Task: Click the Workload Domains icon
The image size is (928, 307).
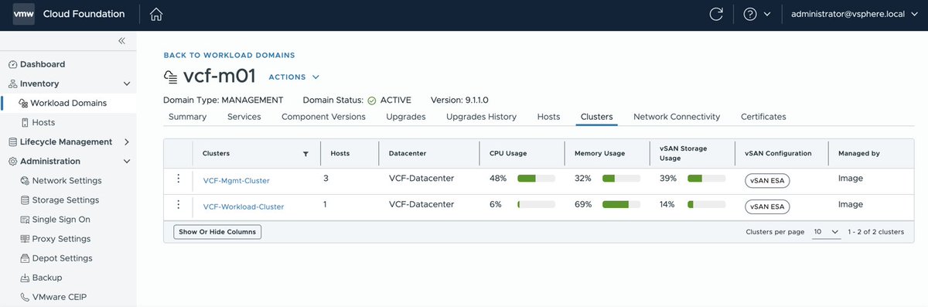Action: point(24,103)
